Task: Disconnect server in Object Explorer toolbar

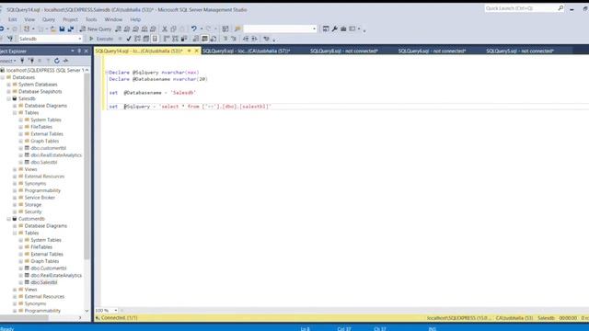Action: (x=31, y=61)
